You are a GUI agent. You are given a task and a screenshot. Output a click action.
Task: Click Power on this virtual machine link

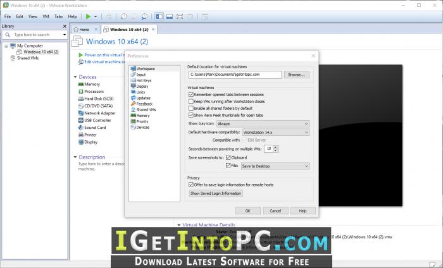click(x=102, y=55)
